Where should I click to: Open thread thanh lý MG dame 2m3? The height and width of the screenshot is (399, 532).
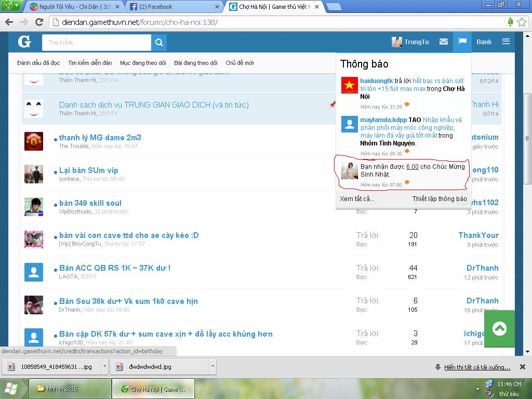pyautogui.click(x=100, y=137)
